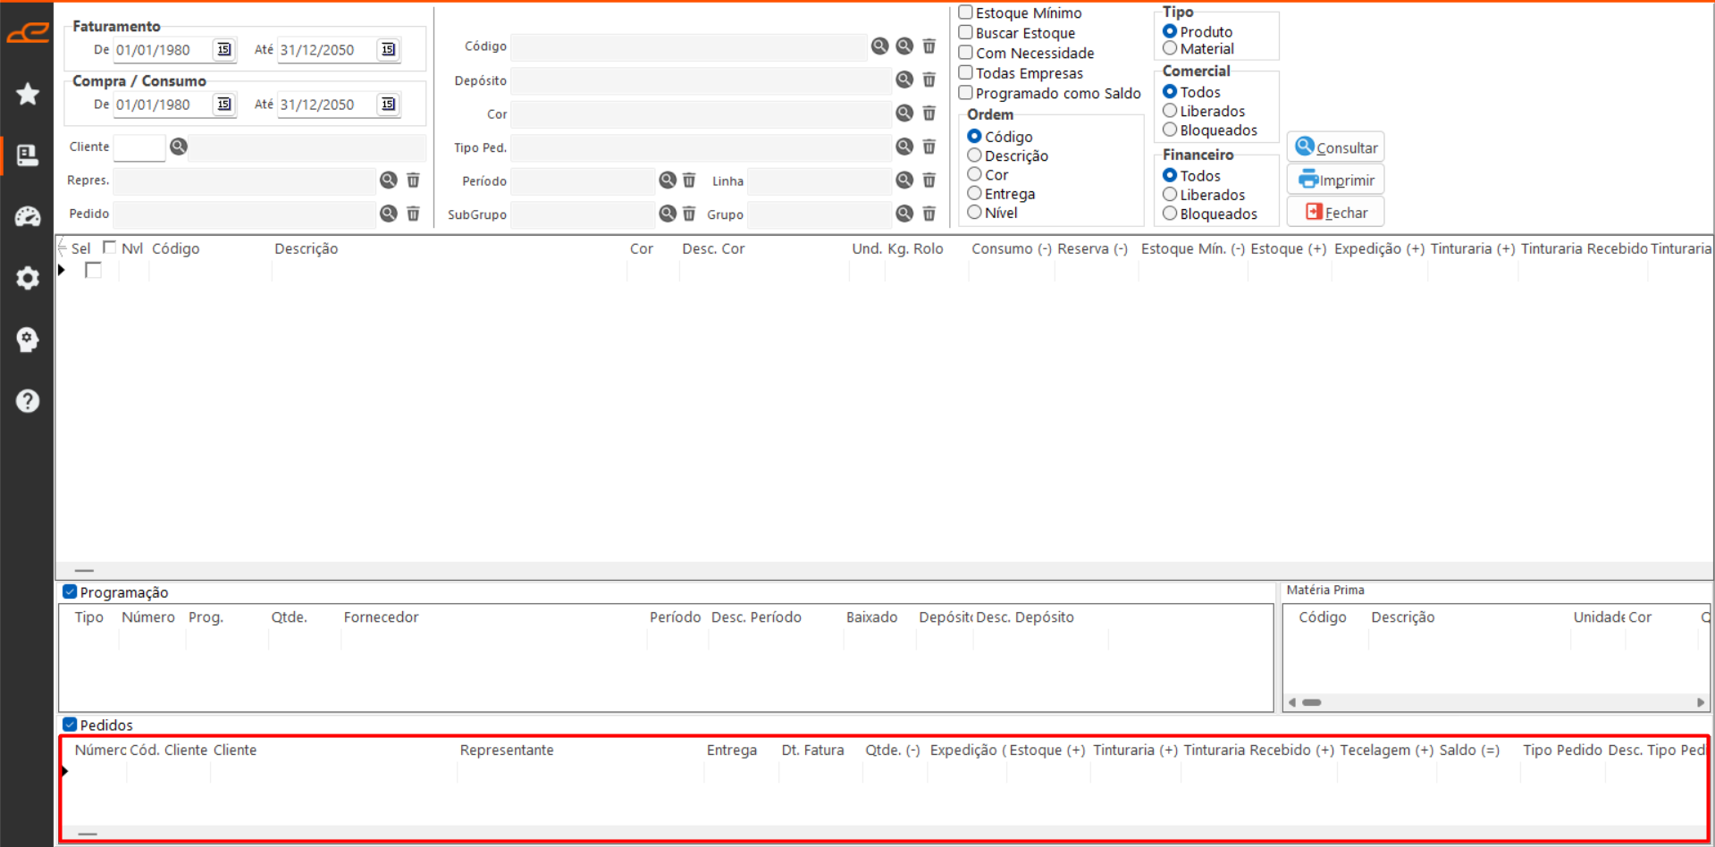This screenshot has width=1715, height=847.
Task: Click the Descrição column header in main grid
Action: point(306,249)
